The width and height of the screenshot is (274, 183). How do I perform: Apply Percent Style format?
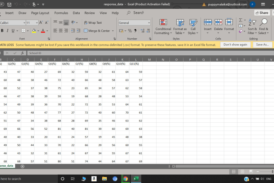(130, 31)
